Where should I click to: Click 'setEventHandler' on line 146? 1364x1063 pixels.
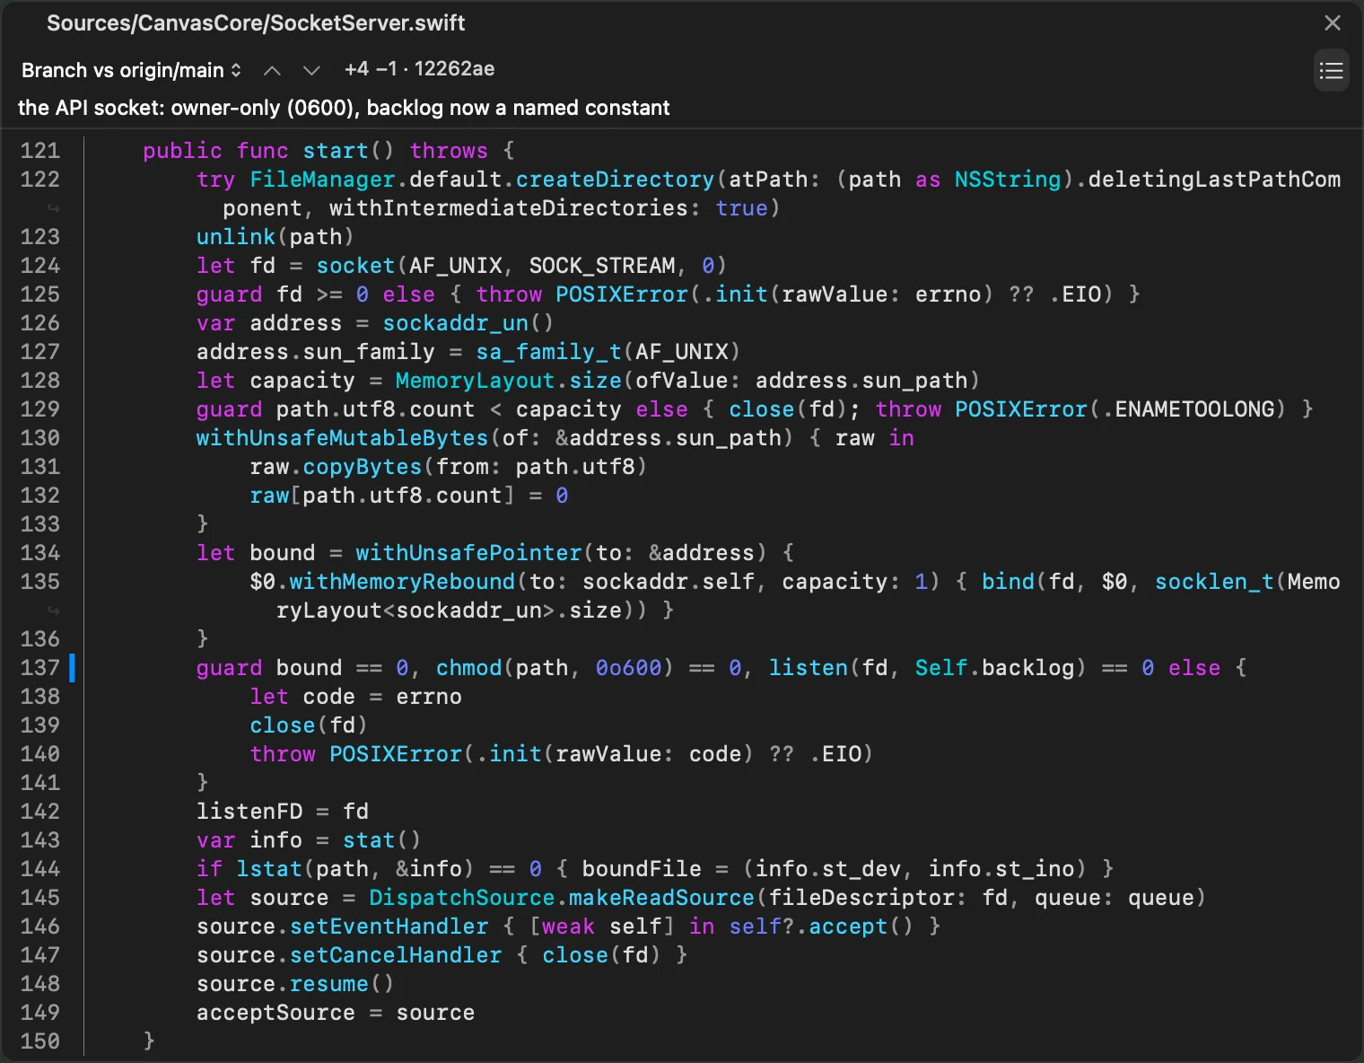point(389,927)
